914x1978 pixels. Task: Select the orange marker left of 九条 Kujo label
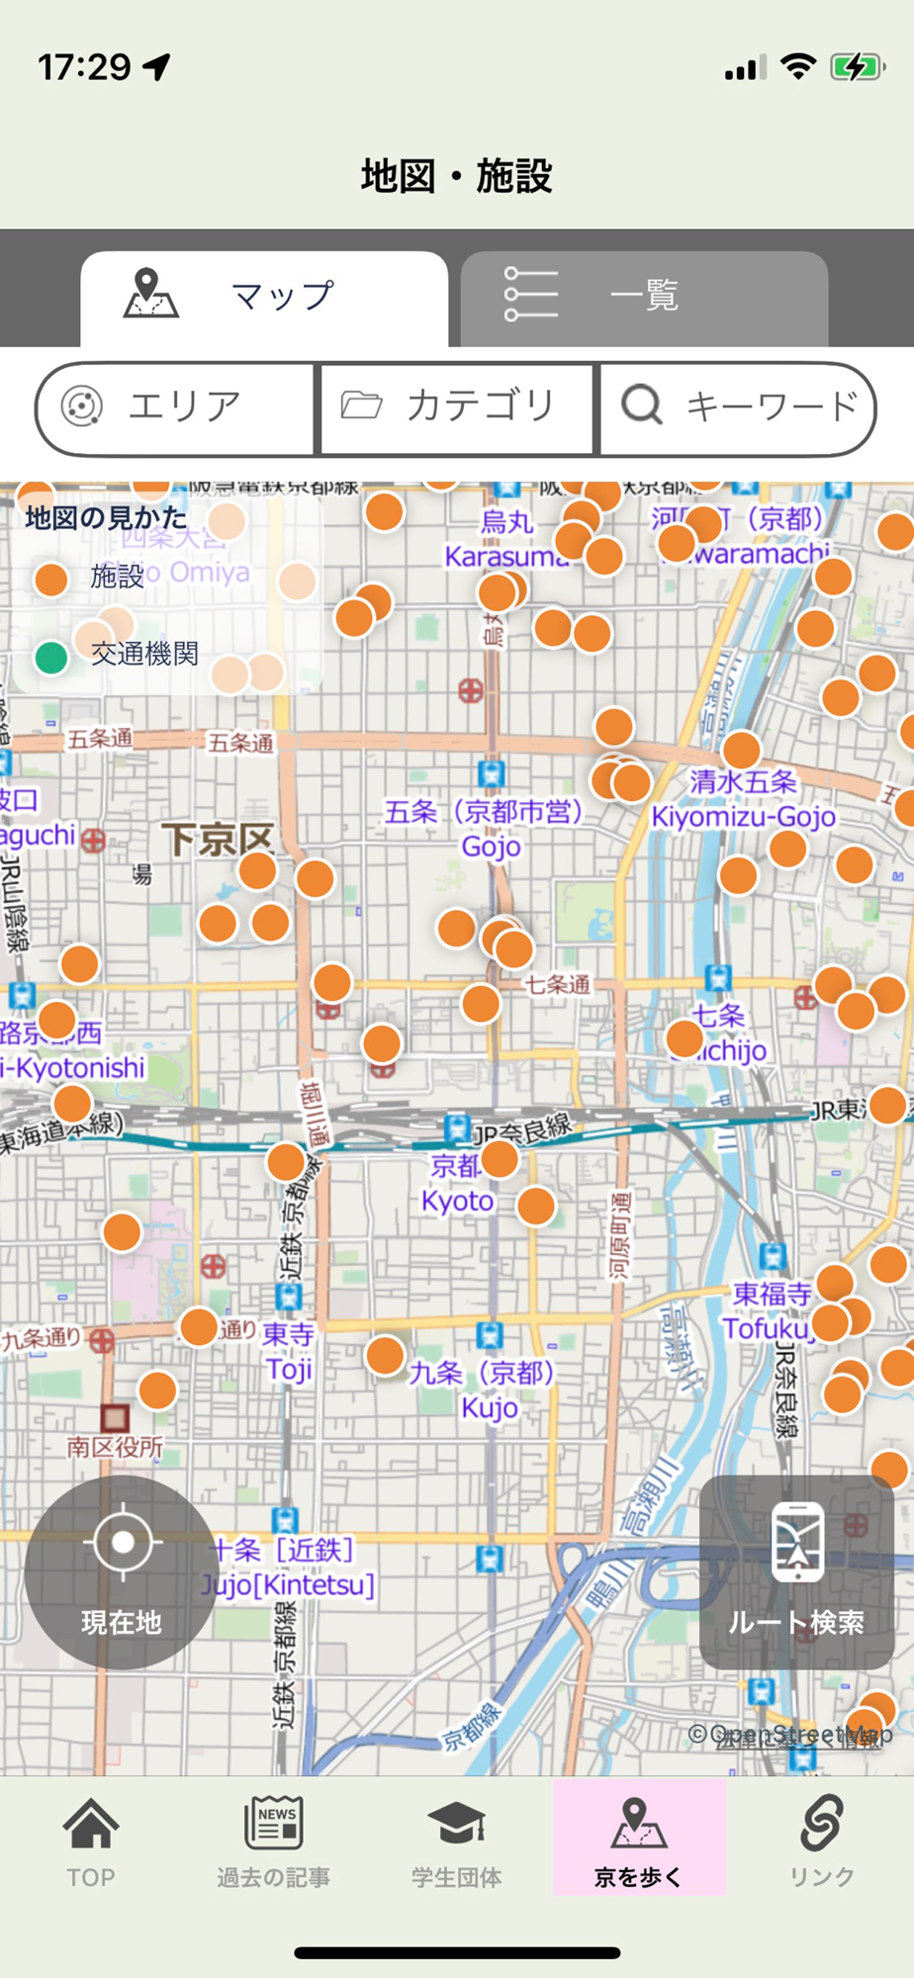pos(385,1355)
